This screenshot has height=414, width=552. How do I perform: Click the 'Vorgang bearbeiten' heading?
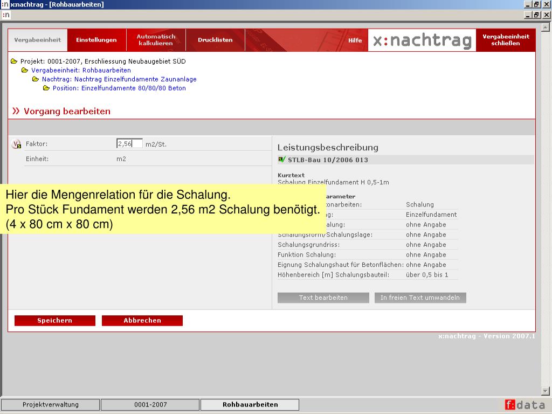coord(67,111)
